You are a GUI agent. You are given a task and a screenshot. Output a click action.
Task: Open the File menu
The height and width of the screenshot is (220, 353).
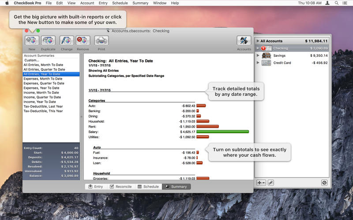click(49, 3)
